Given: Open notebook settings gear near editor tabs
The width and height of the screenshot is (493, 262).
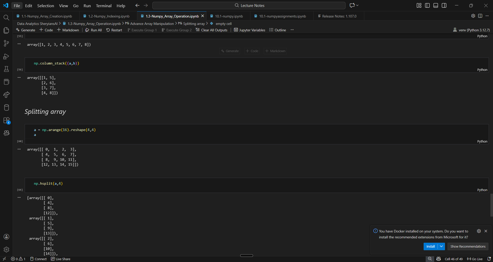Looking at the screenshot, I should coord(473,16).
